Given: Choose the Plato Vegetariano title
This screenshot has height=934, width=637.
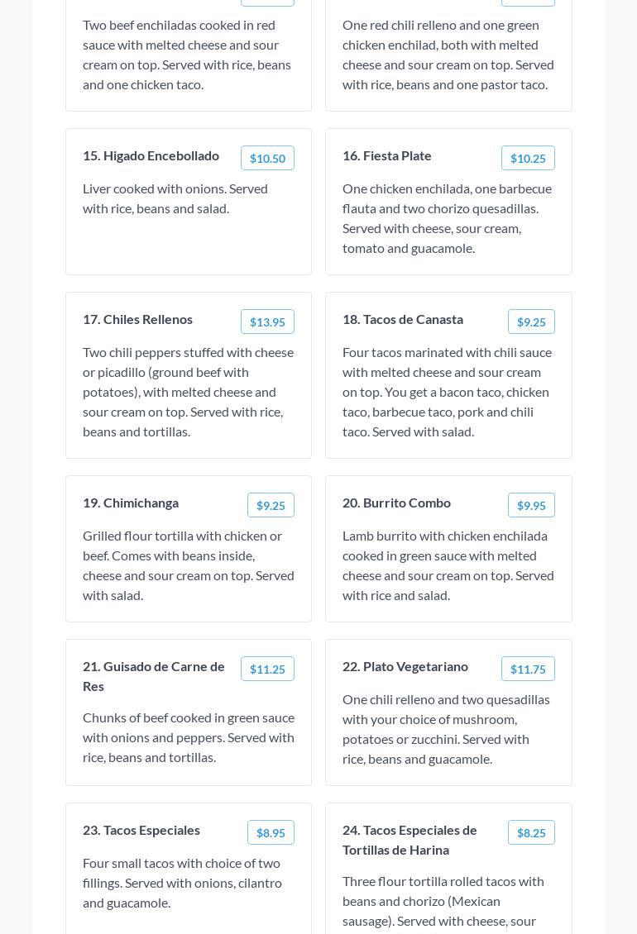Looking at the screenshot, I should coord(405,666).
